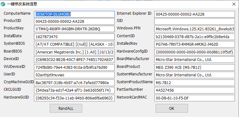
Task: Click the app icon in title bar
Action: [3, 4]
